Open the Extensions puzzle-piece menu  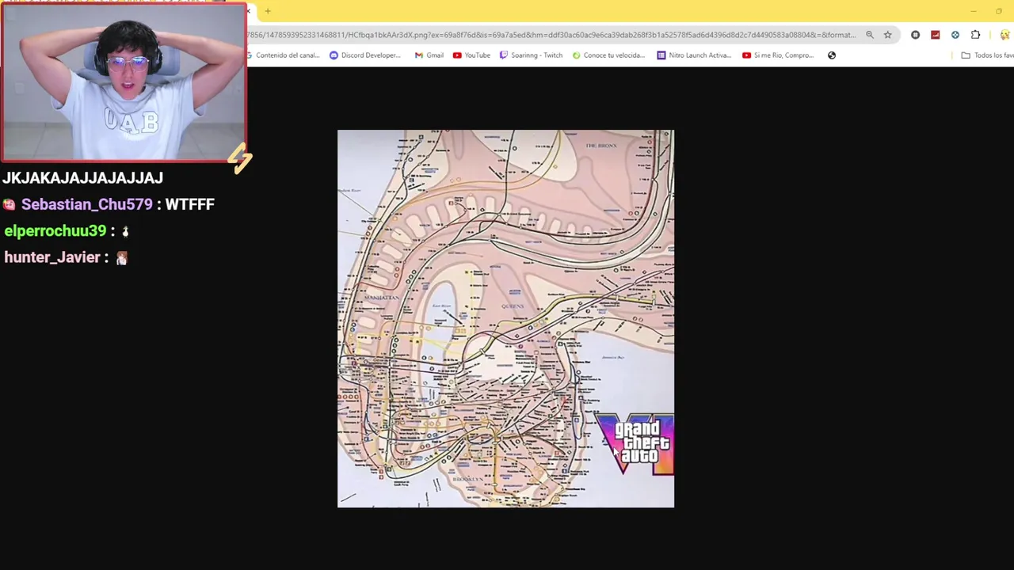click(975, 35)
